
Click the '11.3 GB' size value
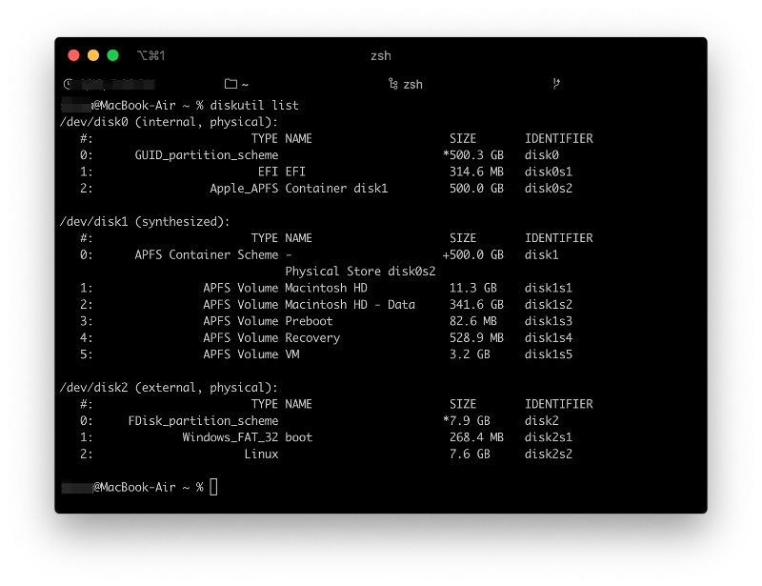point(473,288)
